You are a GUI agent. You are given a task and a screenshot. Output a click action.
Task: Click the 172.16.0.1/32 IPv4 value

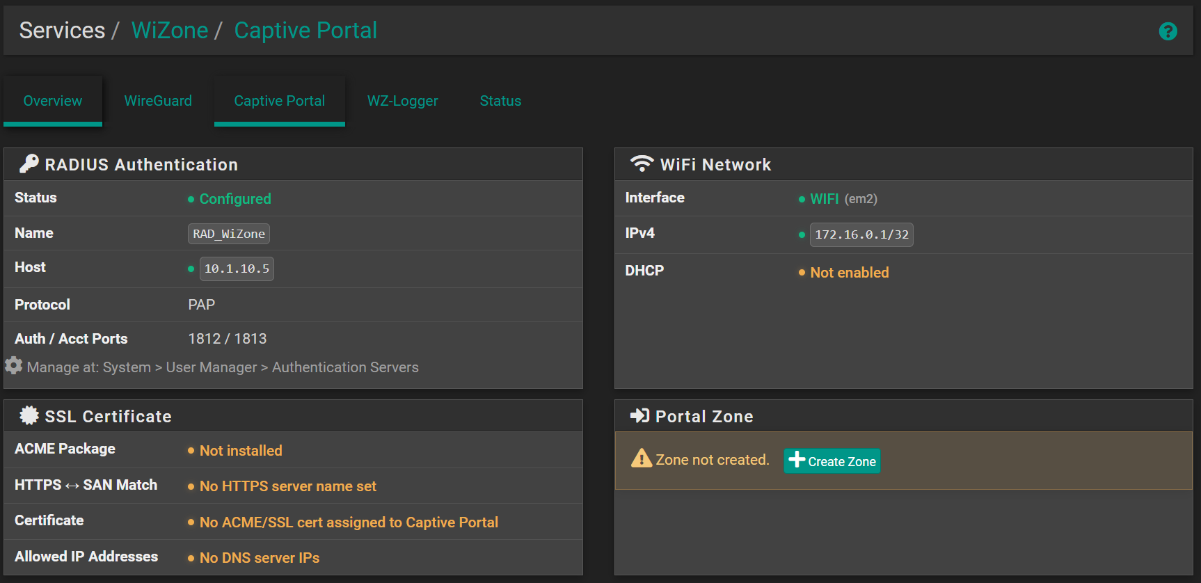[x=861, y=234]
